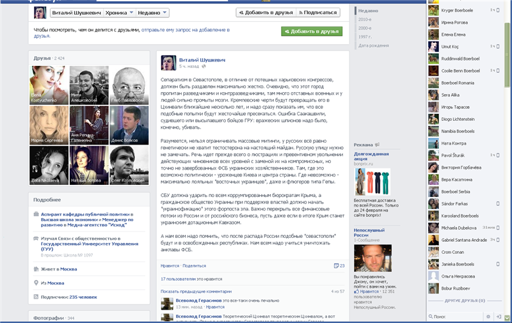Jump to 'Дата рождения' in timeline

(x=372, y=45)
